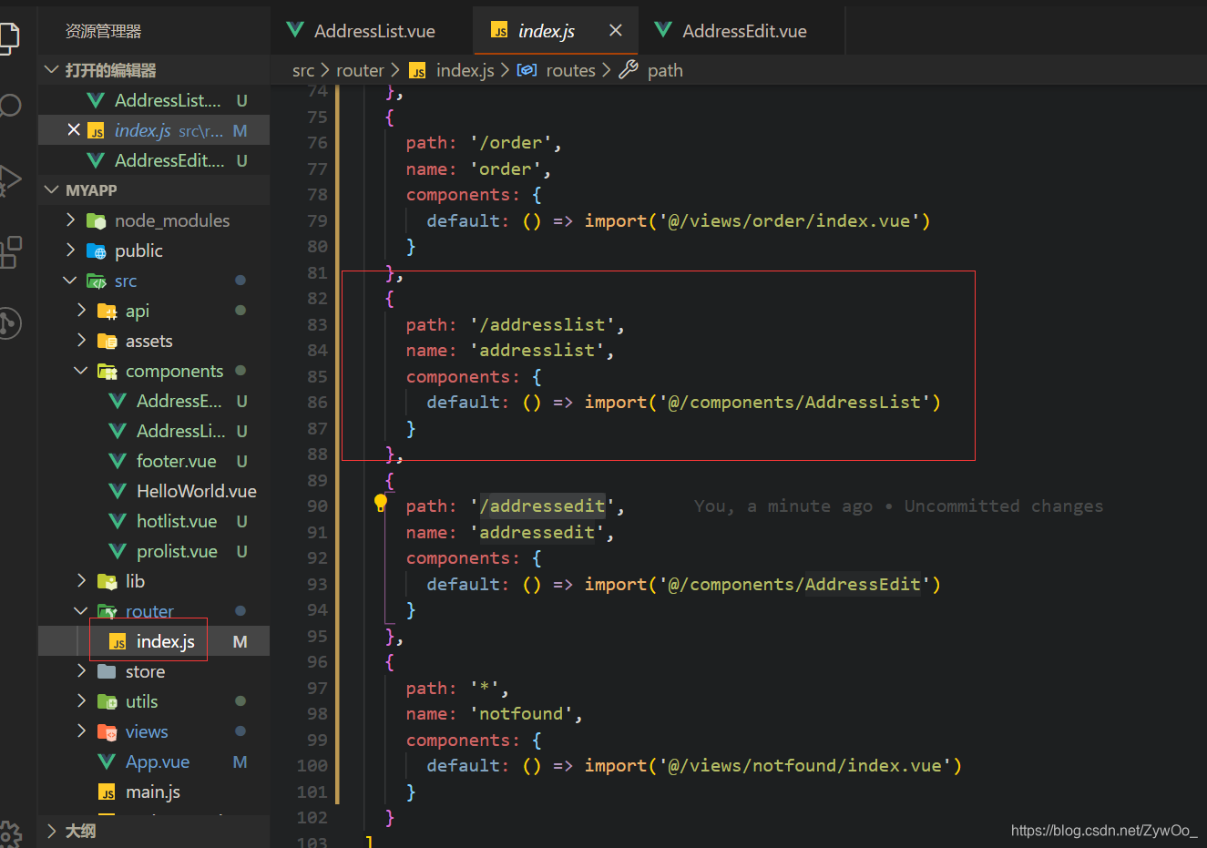The height and width of the screenshot is (848, 1207).
Task: Click line number 90 in the gutter
Action: [x=317, y=506]
